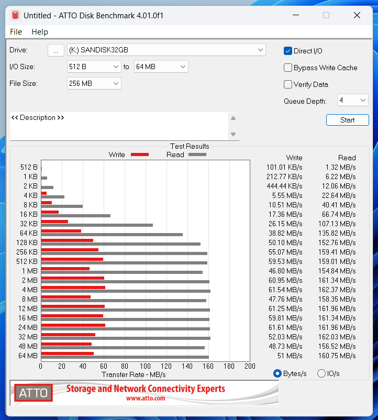Viewport: 378px width, 420px height.
Task: Click the 4 MB write value 61.54 MB/s
Action: pos(285,290)
